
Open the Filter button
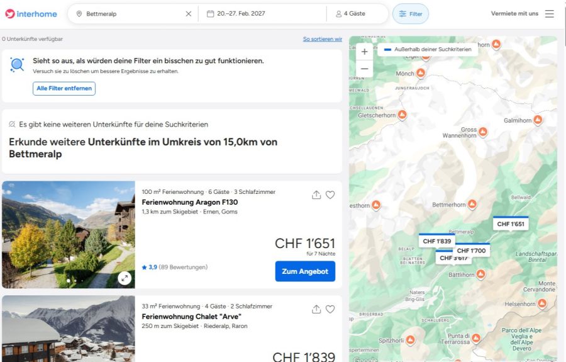pyautogui.click(x=411, y=14)
